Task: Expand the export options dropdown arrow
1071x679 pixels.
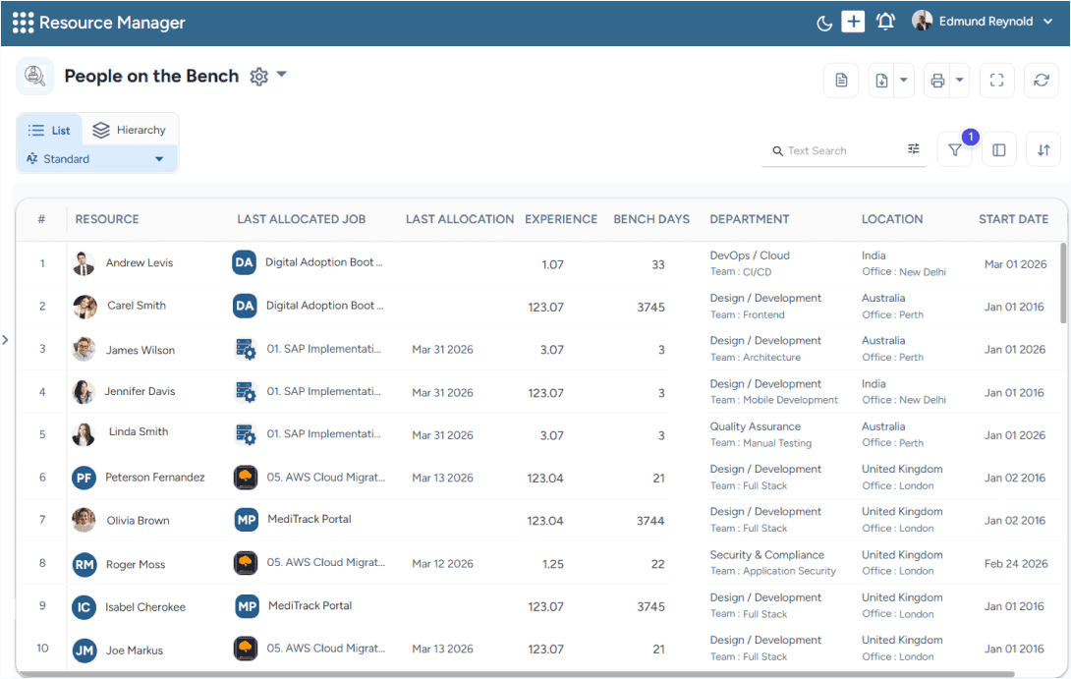Action: click(x=904, y=81)
